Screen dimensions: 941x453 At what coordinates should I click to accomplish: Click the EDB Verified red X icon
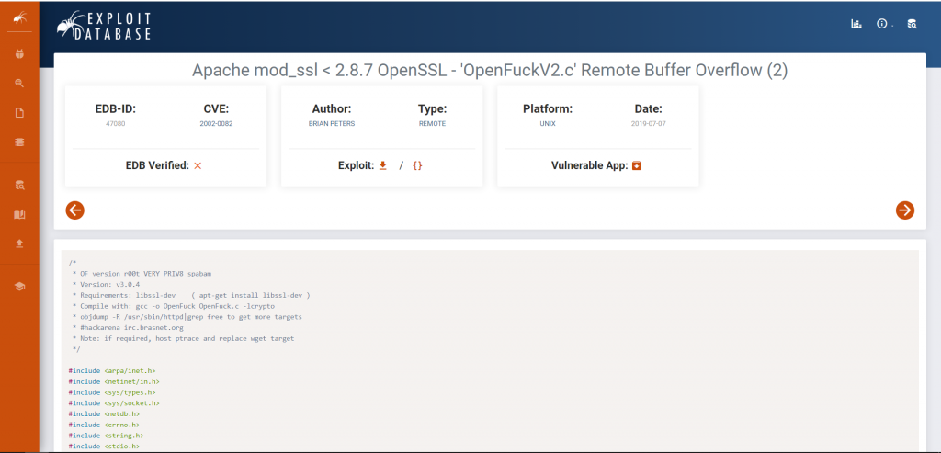pos(198,165)
